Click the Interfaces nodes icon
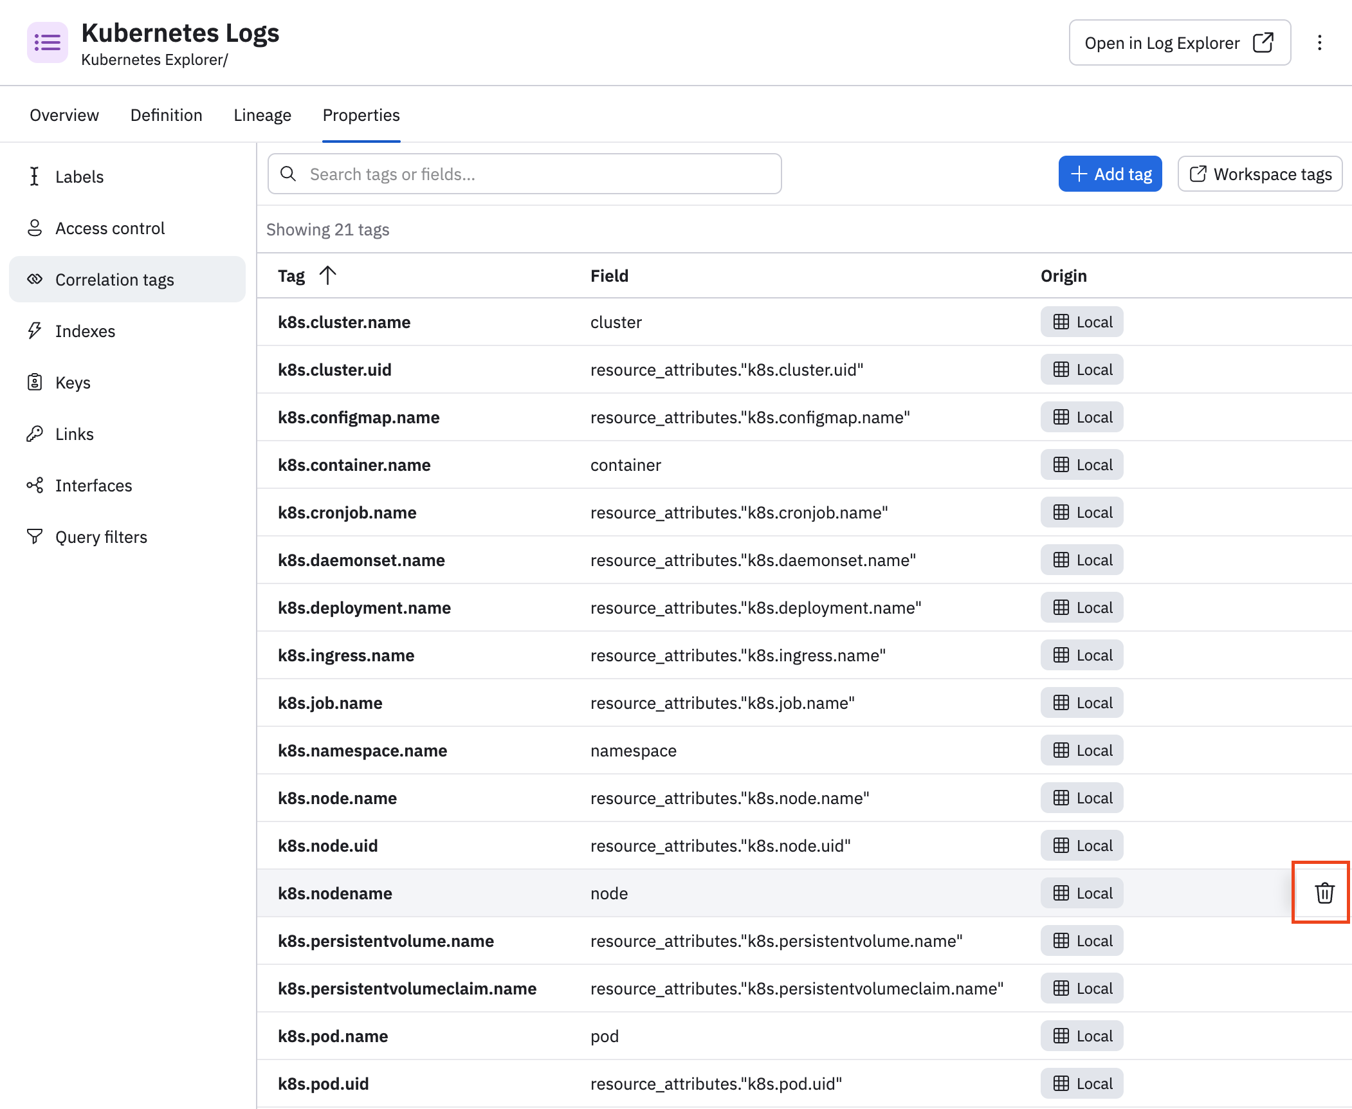 [x=35, y=485]
